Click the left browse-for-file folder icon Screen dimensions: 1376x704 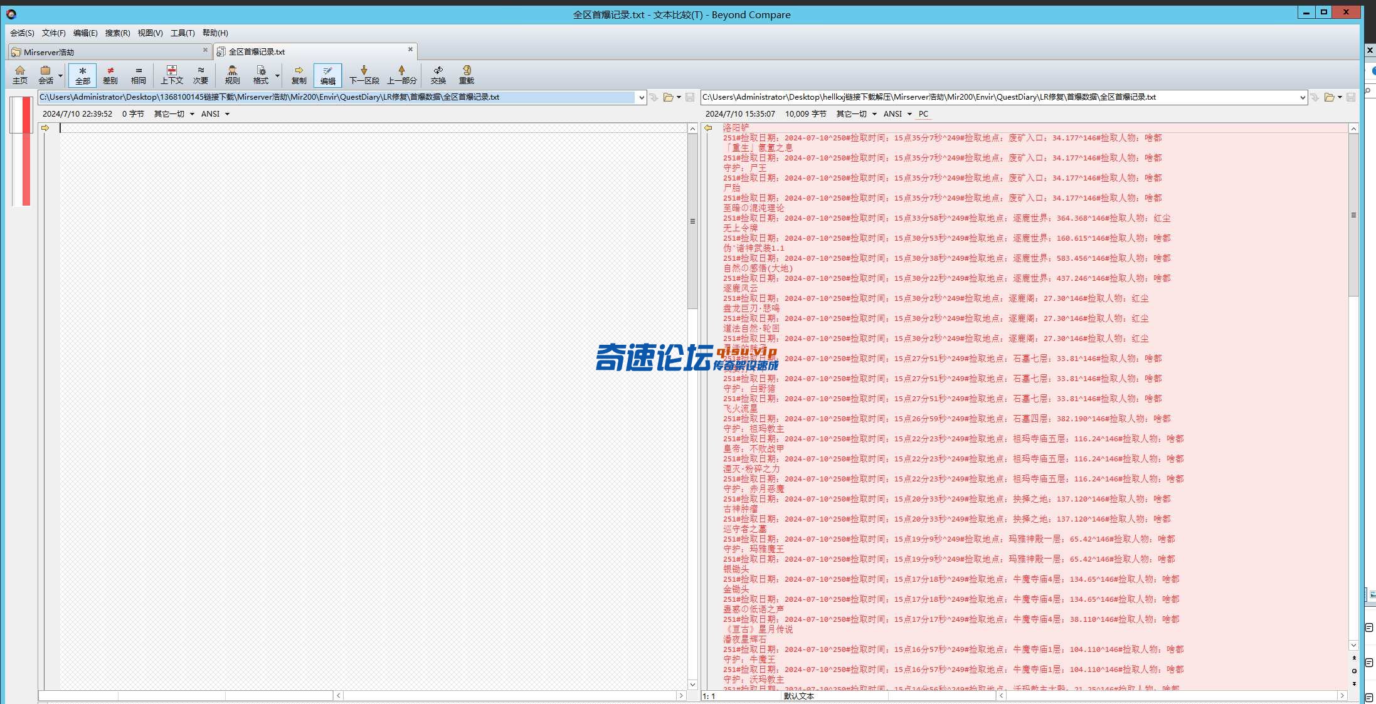click(x=669, y=97)
